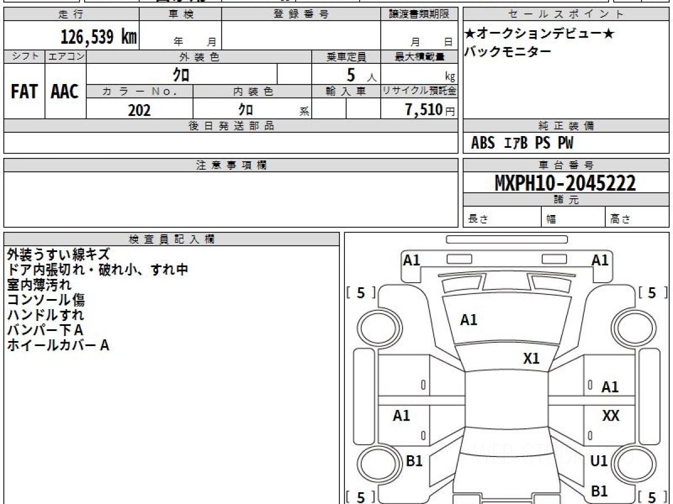Select the ★オークションデビュー★ line
Viewport: 673px width, 504px height.
click(x=539, y=34)
